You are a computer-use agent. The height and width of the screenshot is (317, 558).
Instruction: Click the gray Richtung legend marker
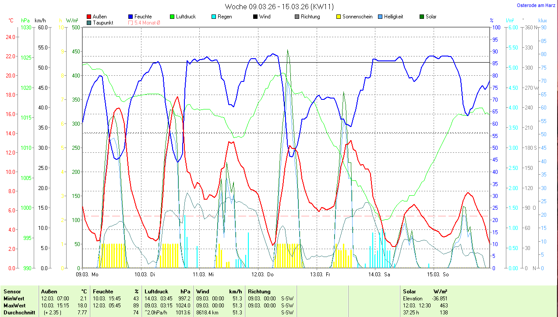pyautogui.click(x=297, y=17)
